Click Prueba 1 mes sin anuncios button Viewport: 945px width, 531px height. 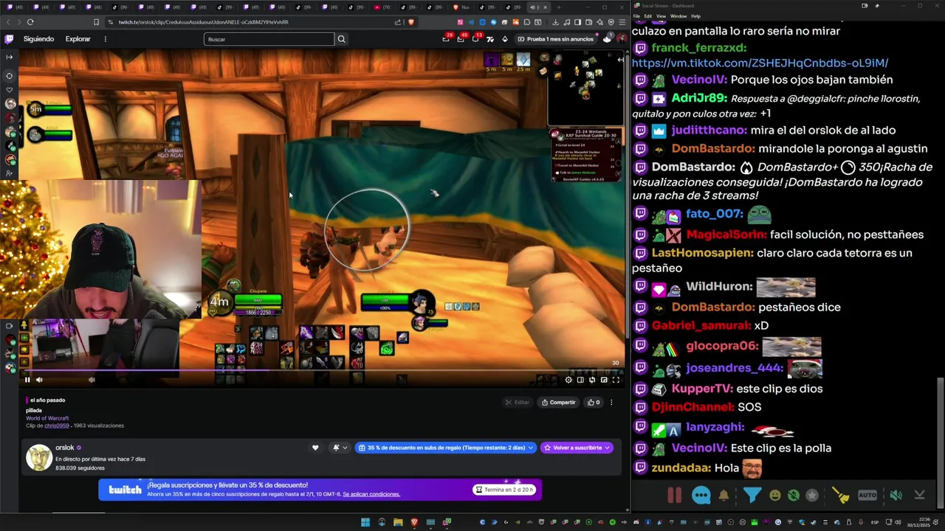[x=556, y=39]
